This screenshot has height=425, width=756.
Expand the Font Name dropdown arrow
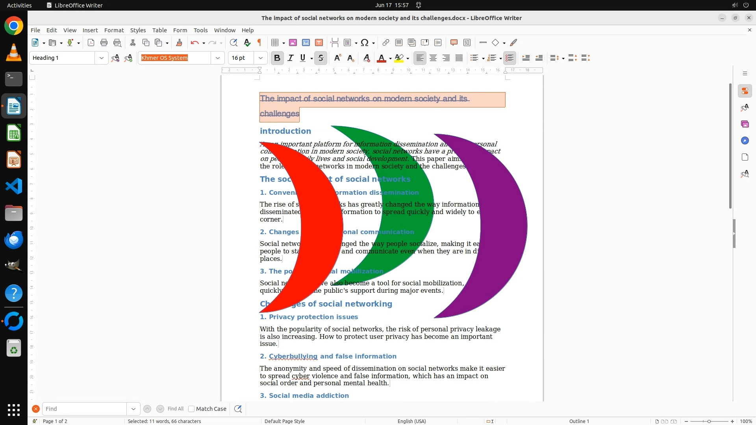[217, 58]
